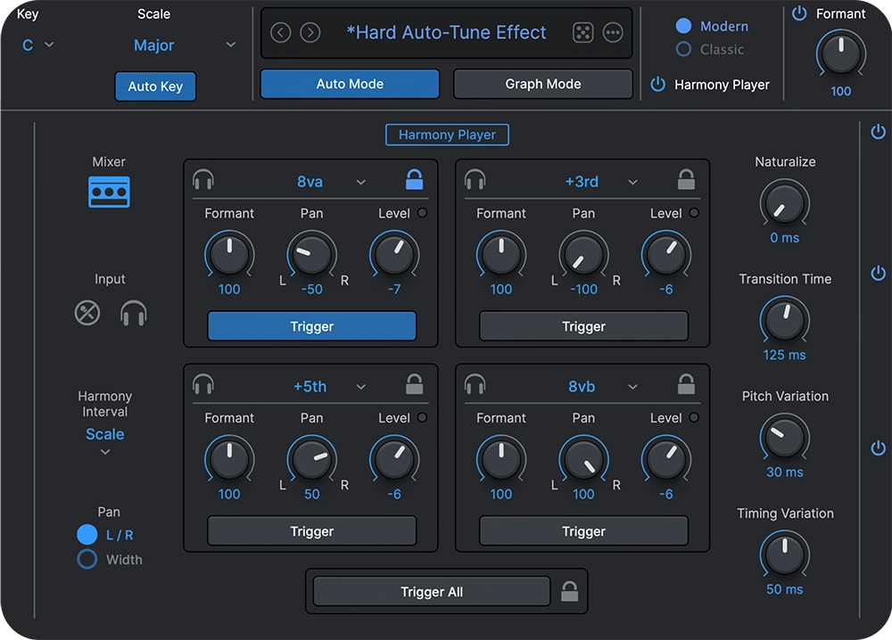
Task: Click the Input mute crossed-circle icon
Action: [87, 313]
